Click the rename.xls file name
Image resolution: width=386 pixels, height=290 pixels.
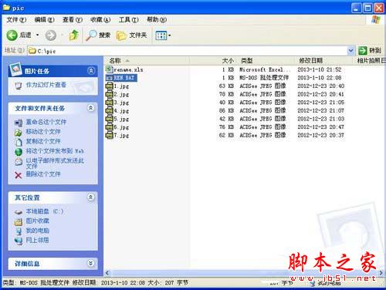128,69
